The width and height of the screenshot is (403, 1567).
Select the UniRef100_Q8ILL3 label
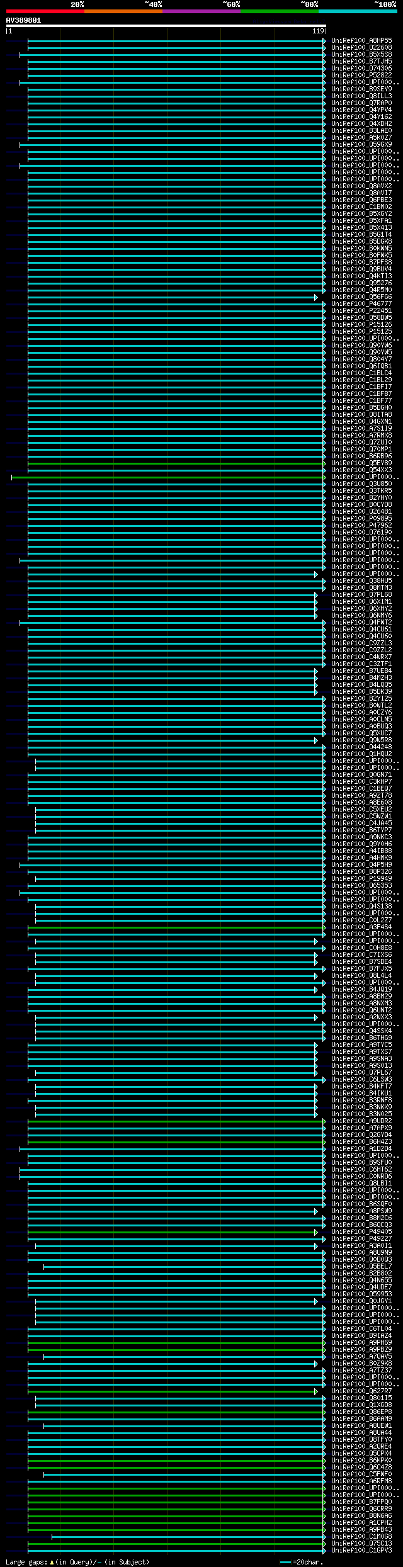(361, 96)
